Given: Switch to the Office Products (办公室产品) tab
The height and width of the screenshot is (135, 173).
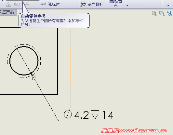Looking at the screenshot, I should pyautogui.click(x=8, y=12).
